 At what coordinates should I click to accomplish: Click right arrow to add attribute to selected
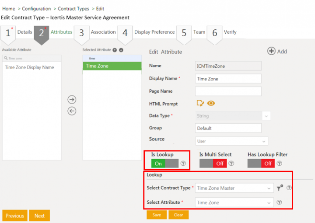coord(72,100)
